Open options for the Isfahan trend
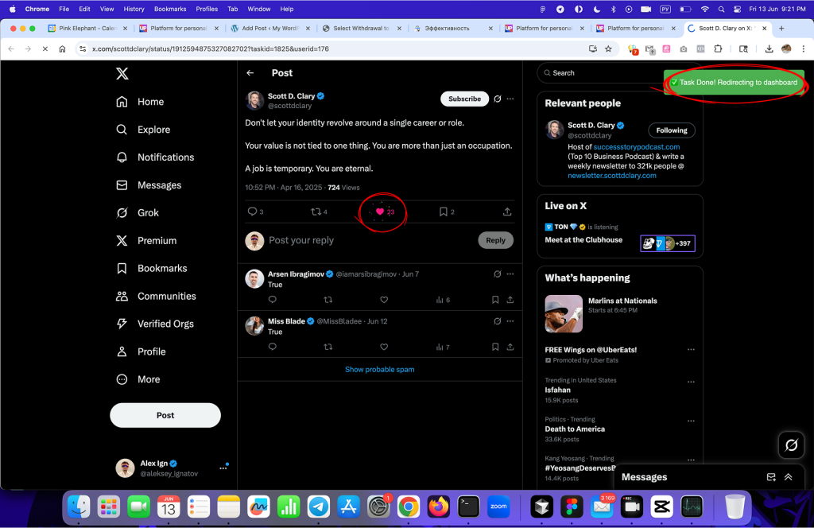814x528 pixels. [x=691, y=382]
